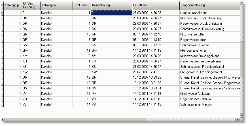
Task: Select the 'Mischwasser Druckrohrleitung' cell
Action: 209,18
